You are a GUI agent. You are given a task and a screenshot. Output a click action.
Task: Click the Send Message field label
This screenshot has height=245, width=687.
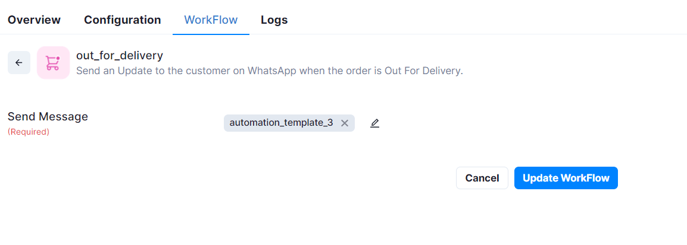(48, 117)
